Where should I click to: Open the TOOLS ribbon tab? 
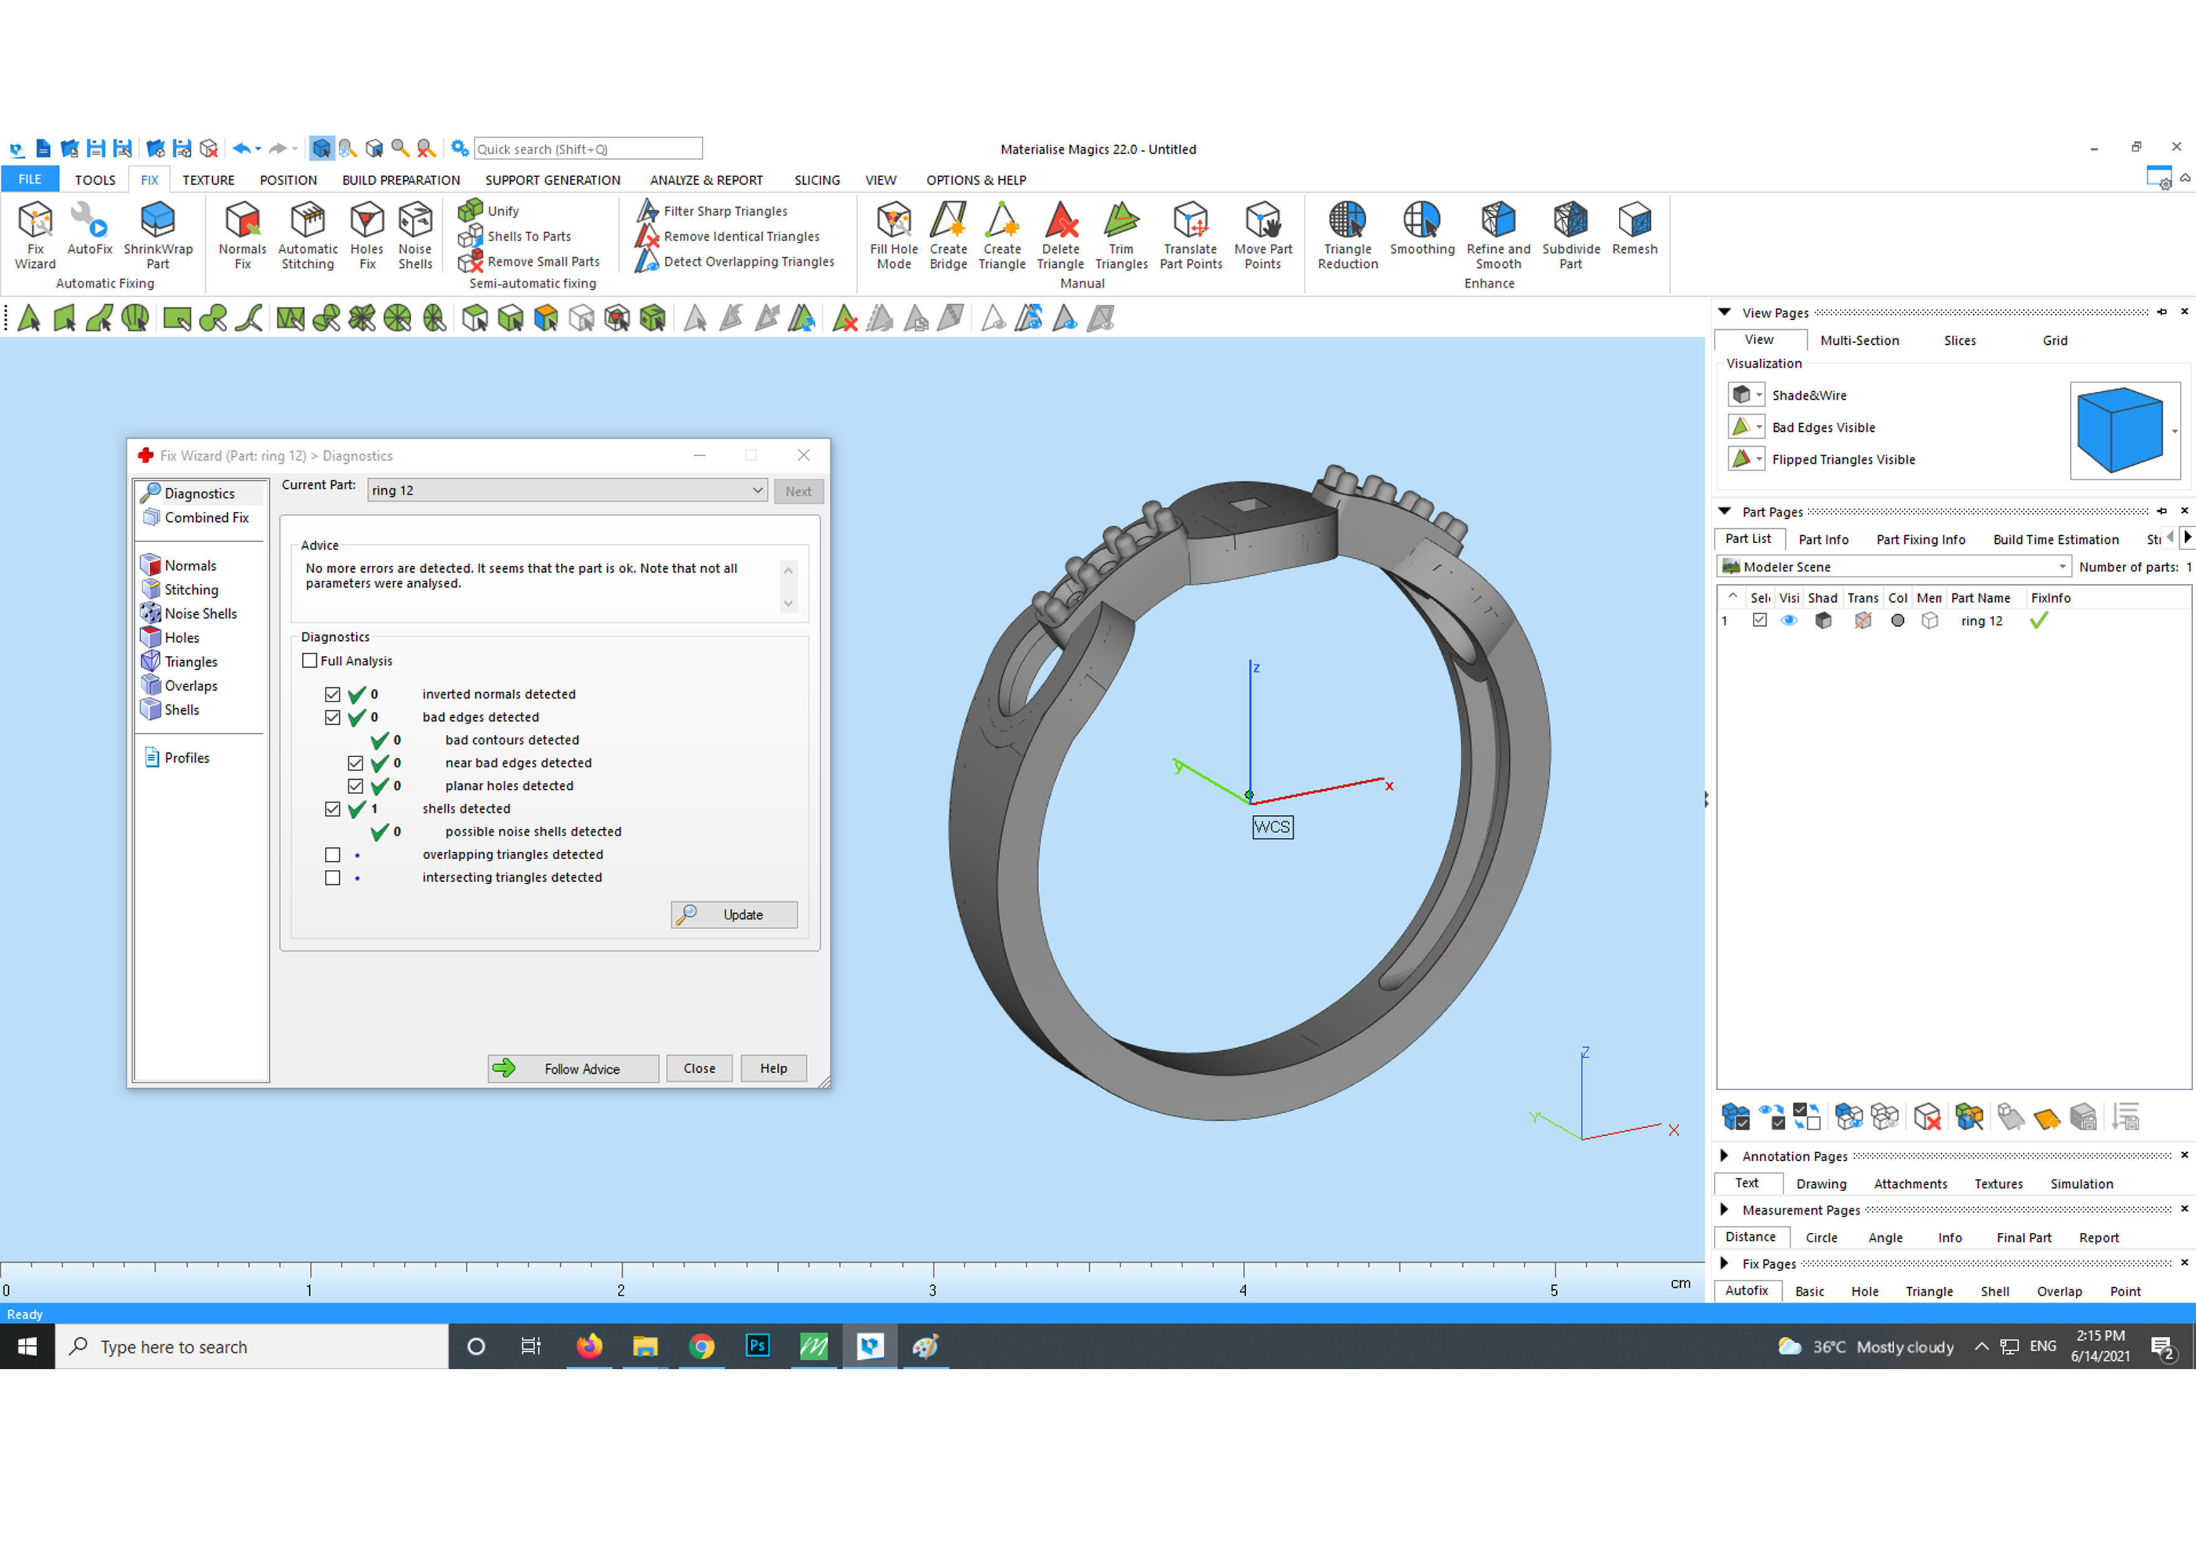(95, 180)
